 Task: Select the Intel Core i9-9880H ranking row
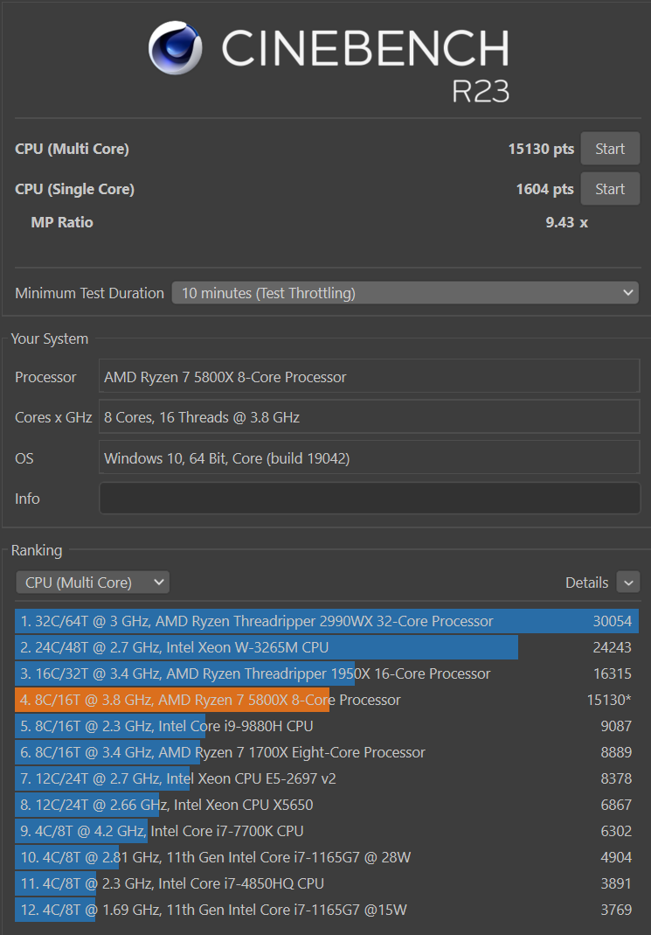click(327, 726)
